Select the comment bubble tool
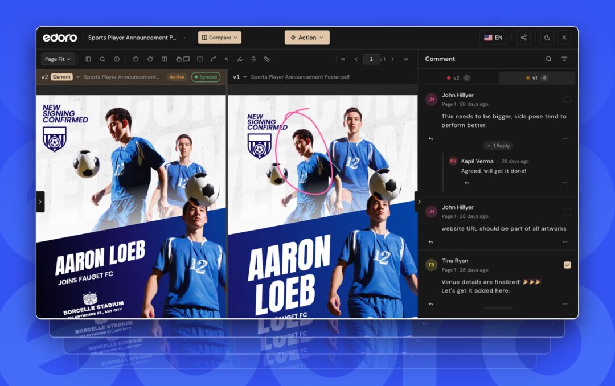The width and height of the screenshot is (615, 386). (187, 59)
